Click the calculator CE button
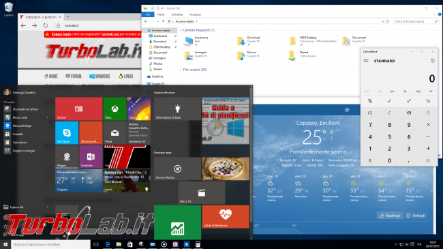This screenshot has height=249, width=443. coord(370,113)
